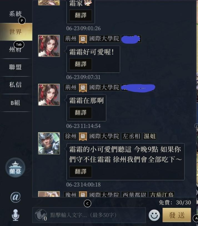
Task: Open avatar of 霜霜好可愛喔 sender
Action: pyautogui.click(x=49, y=46)
